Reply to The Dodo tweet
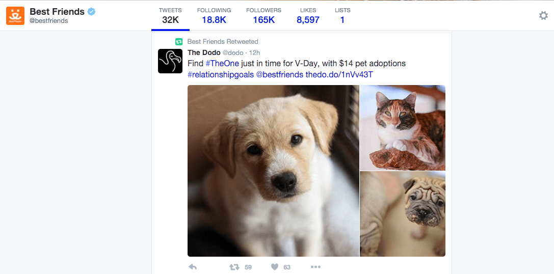The image size is (554, 274). (x=193, y=267)
